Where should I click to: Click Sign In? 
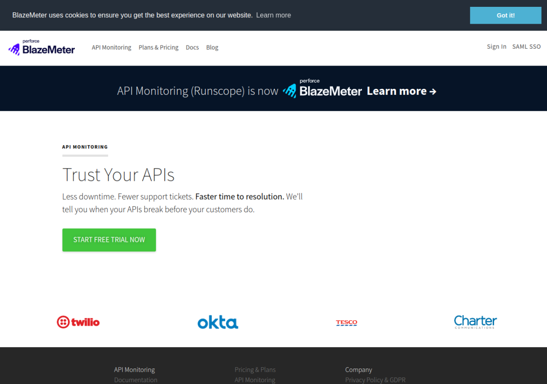[496, 46]
